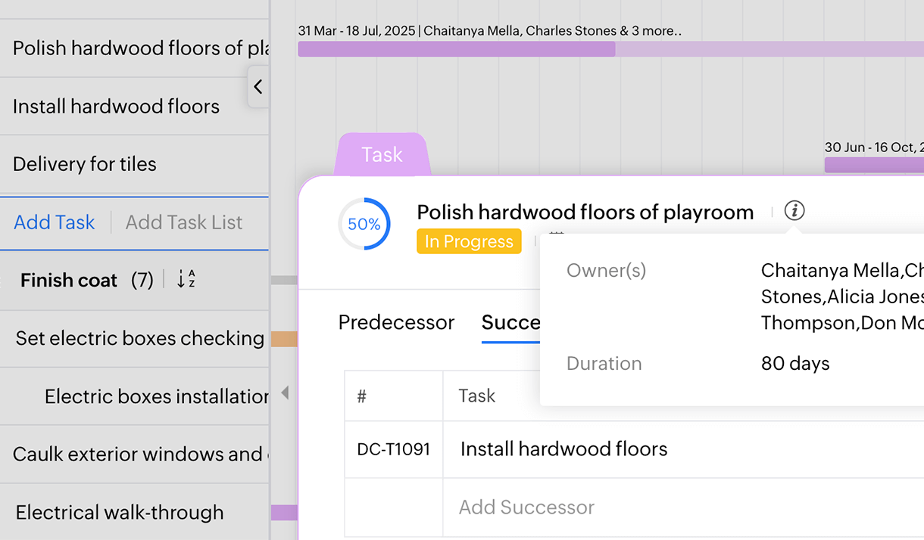This screenshot has width=924, height=540.
Task: Switch to the Predecessor tab
Action: coord(396,322)
